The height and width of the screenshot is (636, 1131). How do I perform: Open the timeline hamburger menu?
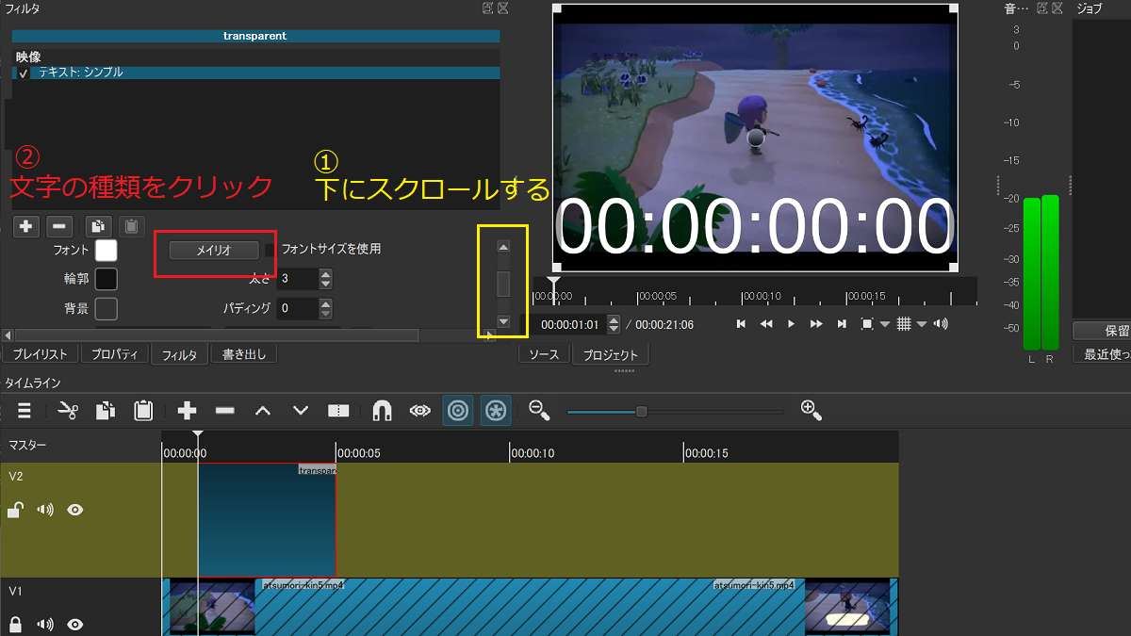(24, 410)
